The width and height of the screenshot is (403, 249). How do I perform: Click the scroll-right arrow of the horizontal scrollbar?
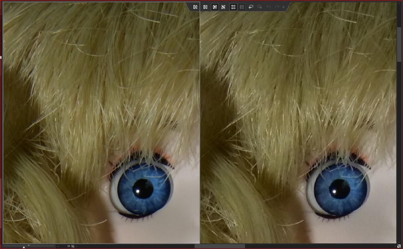coord(395,246)
